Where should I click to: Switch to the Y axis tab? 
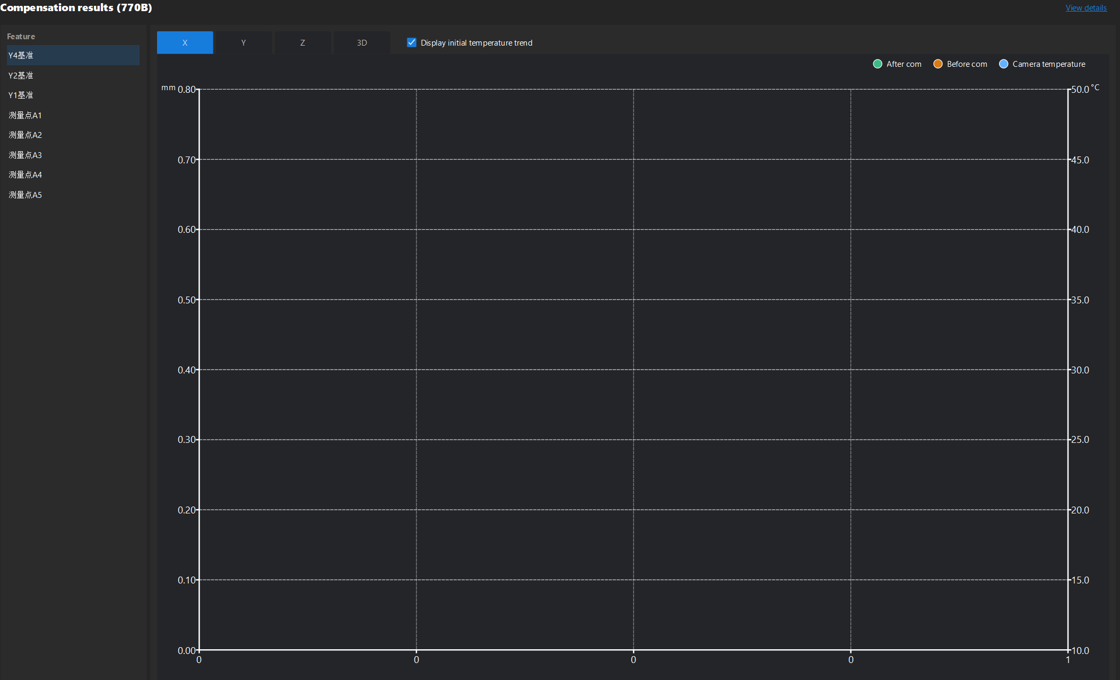pos(244,42)
